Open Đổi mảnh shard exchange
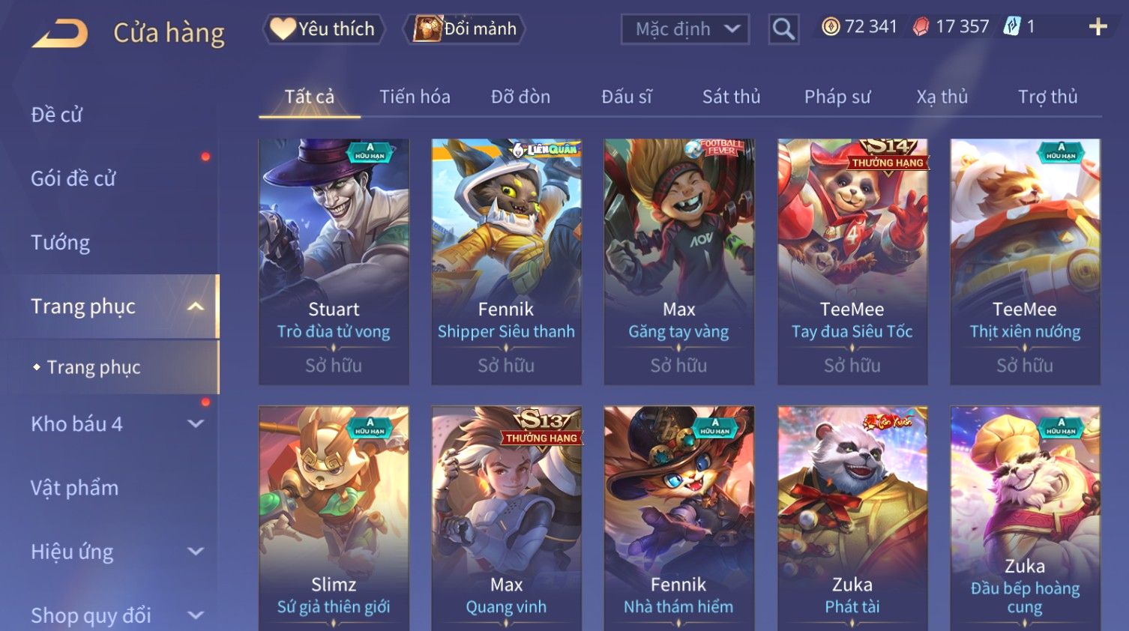1129x631 pixels. (464, 29)
